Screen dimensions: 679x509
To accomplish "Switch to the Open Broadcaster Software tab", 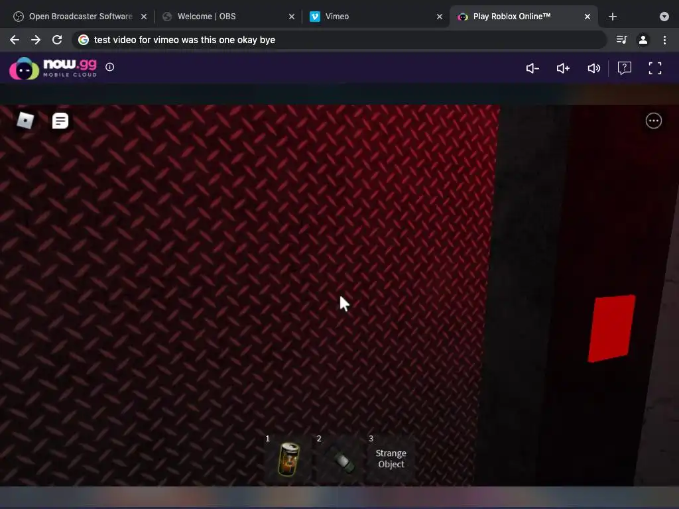I will 80,17.
